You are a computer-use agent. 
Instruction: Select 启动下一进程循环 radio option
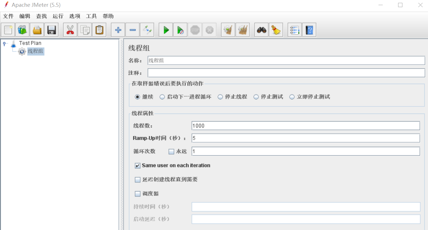162,97
